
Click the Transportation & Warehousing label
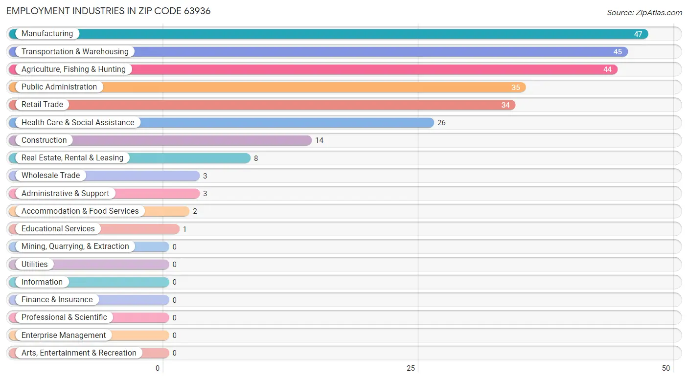click(75, 51)
